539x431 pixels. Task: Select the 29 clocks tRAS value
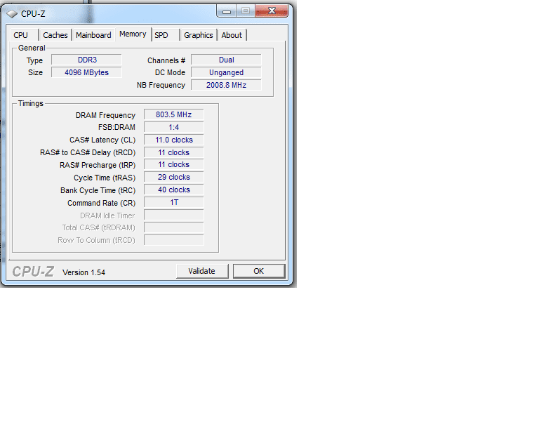174,177
